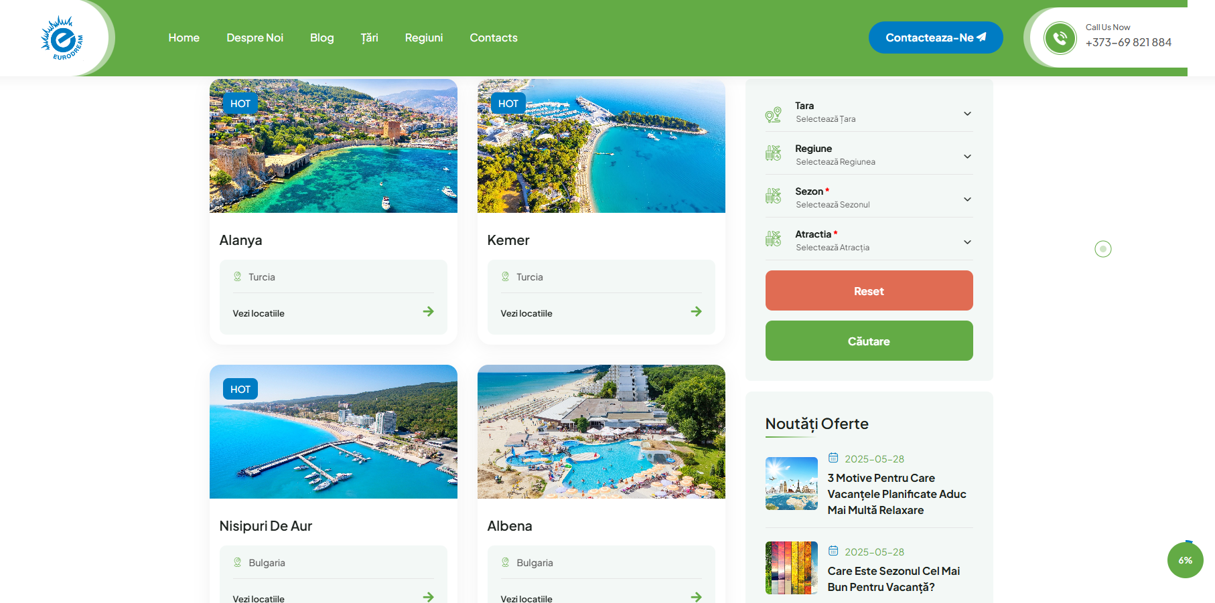Click the luggage icon beside Sezon
The width and height of the screenshot is (1215, 603).
773,196
